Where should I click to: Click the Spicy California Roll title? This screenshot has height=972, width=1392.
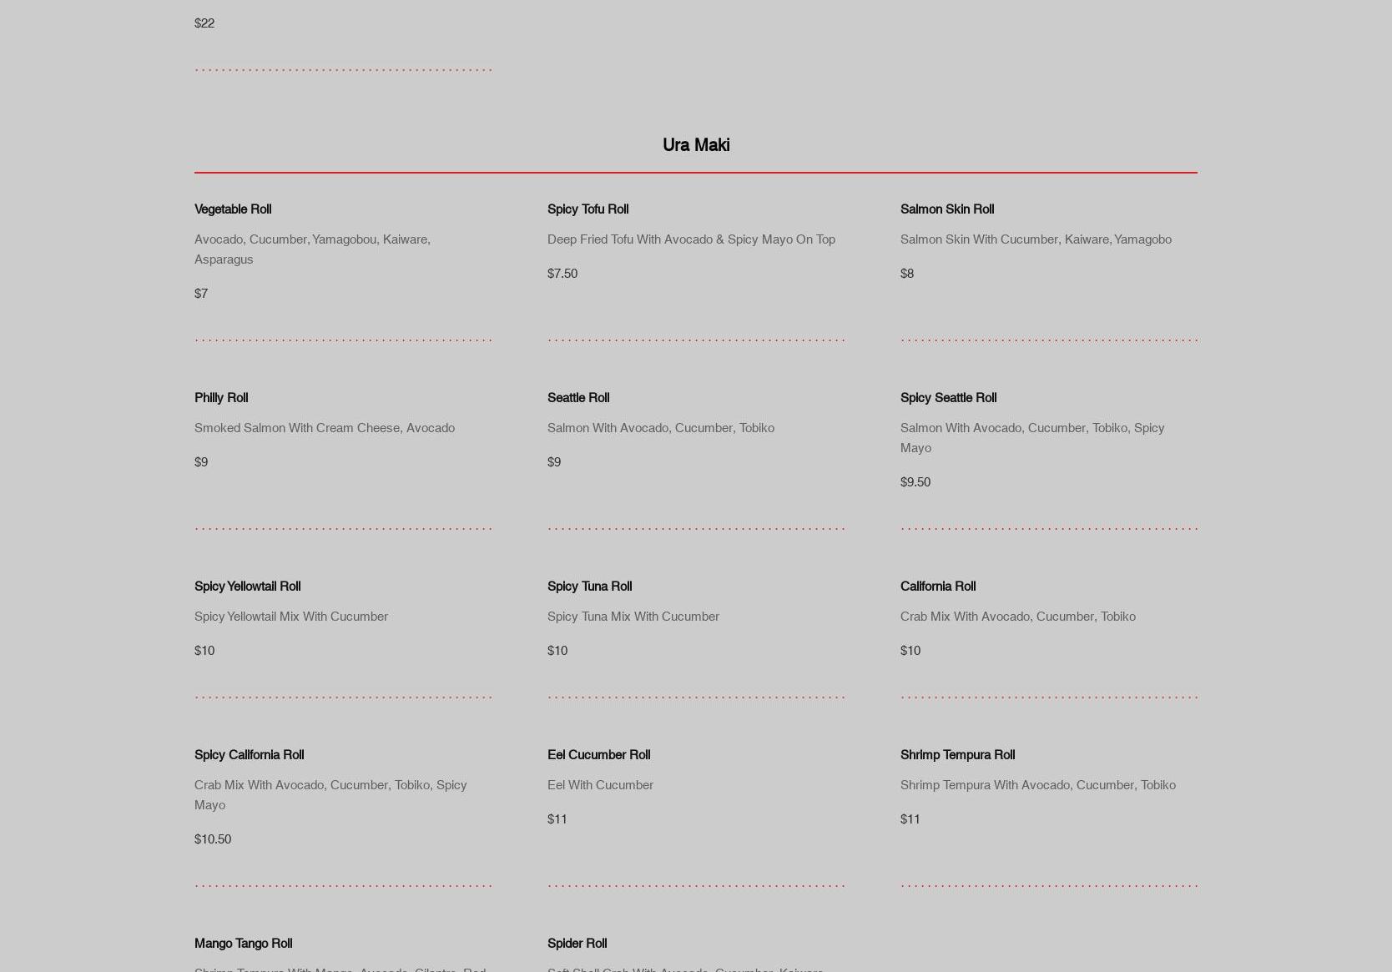pos(249,755)
